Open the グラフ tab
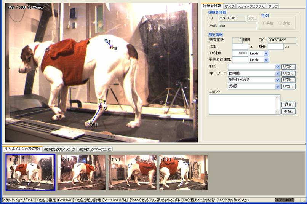Image resolution: width=307 pixels, height=204 pixels. tap(273, 6)
